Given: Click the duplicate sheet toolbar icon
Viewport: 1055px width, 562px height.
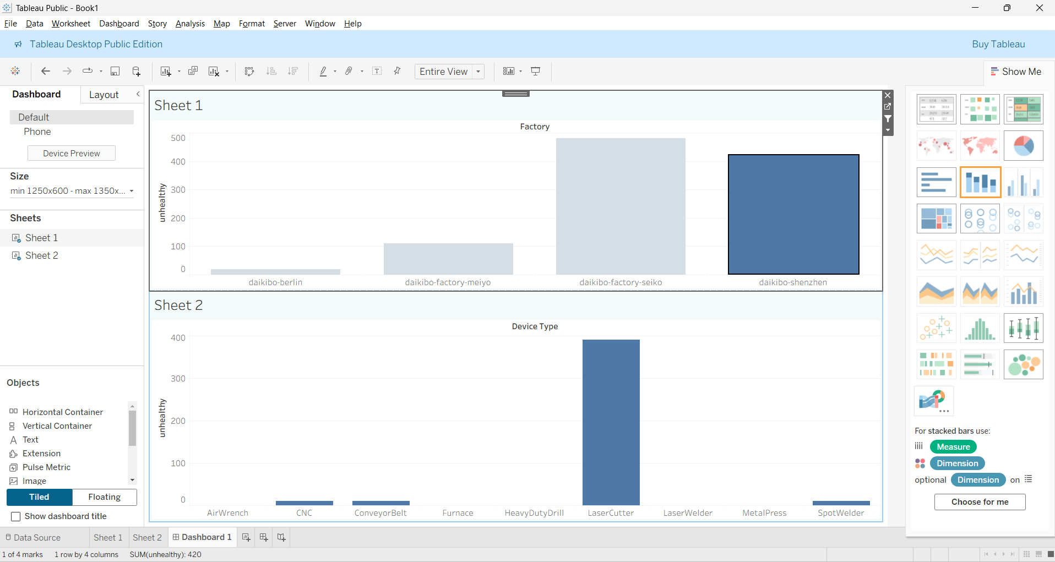Looking at the screenshot, I should 193,71.
